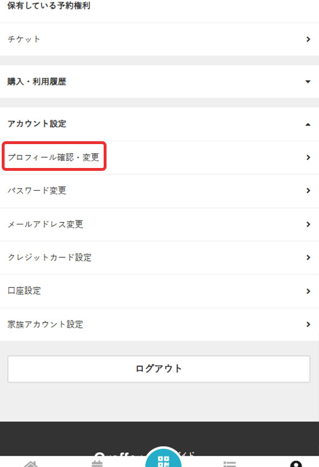This screenshot has width=319, height=467.
Task: Collapse the アカウント設定 section
Action: click(x=159, y=124)
